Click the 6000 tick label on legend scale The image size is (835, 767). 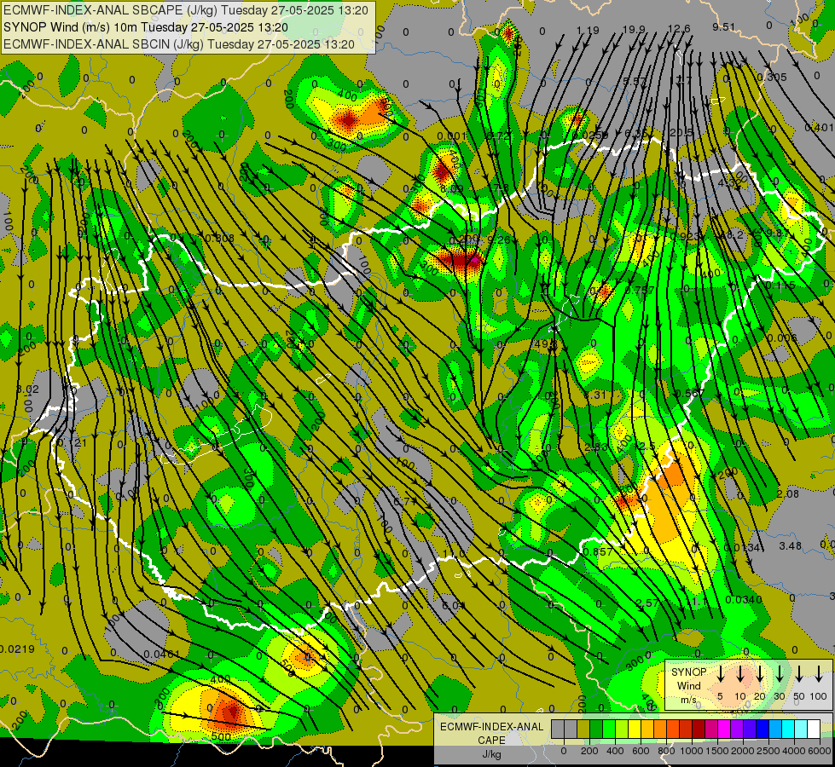820,751
